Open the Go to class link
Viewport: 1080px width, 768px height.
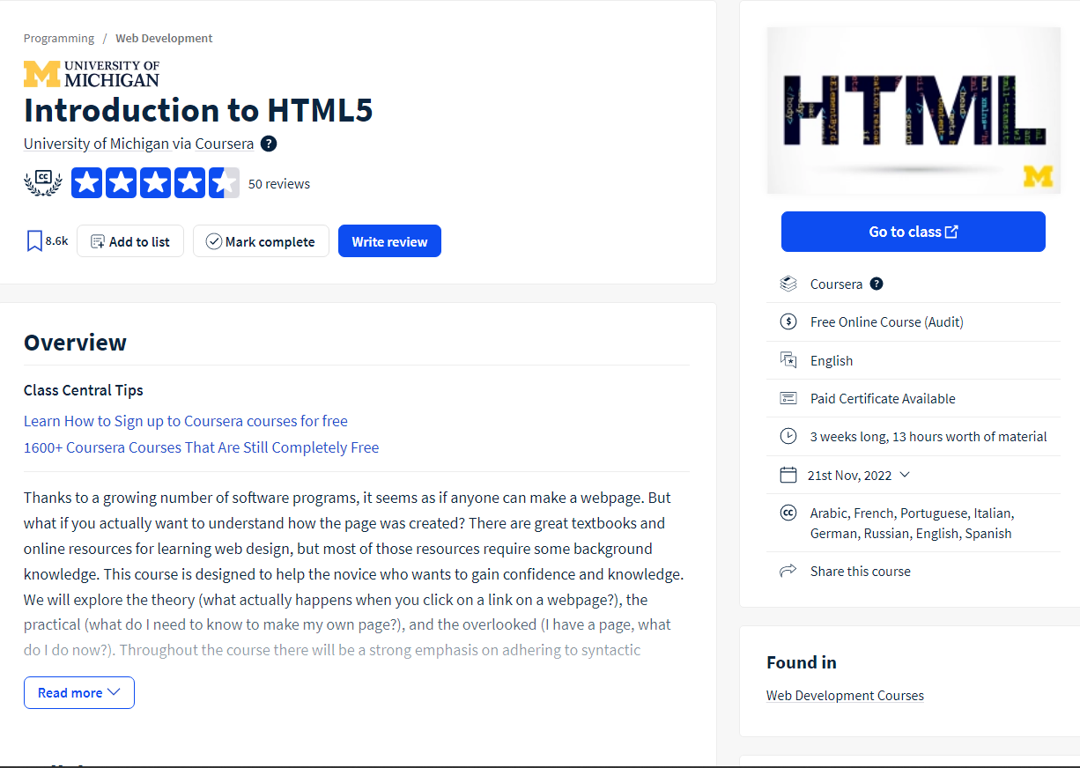tap(914, 232)
